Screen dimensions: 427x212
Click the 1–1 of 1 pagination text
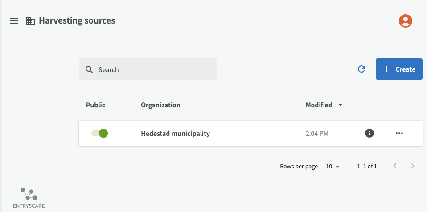(x=367, y=166)
